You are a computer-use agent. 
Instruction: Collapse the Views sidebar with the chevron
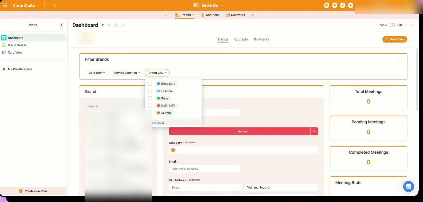pos(62,25)
